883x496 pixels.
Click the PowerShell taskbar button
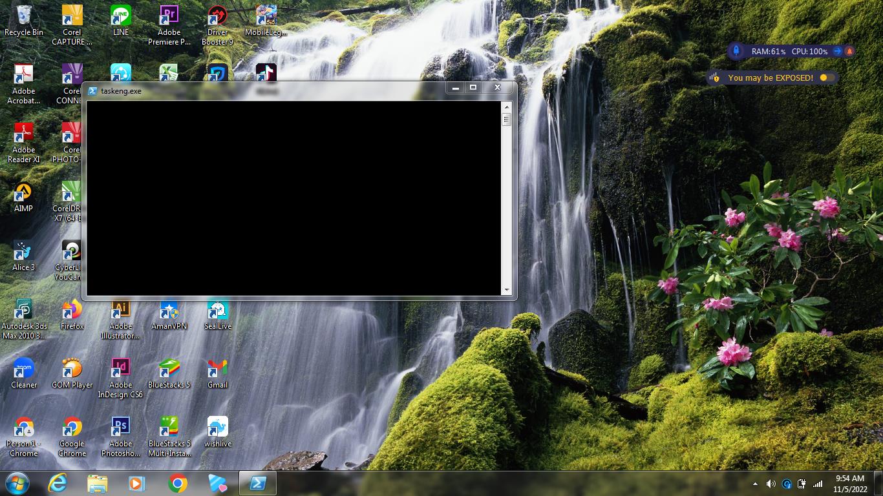(x=257, y=483)
